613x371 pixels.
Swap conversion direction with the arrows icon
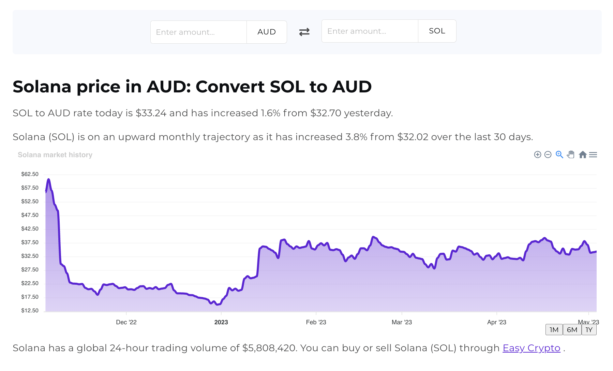click(304, 32)
